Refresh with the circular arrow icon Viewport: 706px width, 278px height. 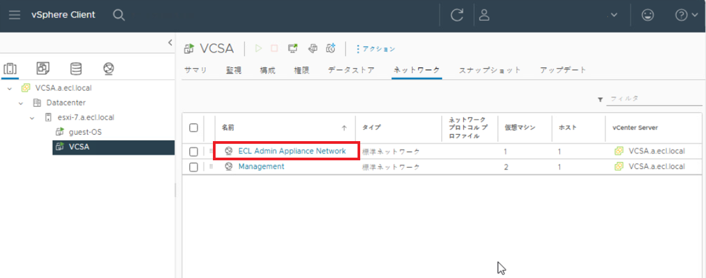coord(457,15)
